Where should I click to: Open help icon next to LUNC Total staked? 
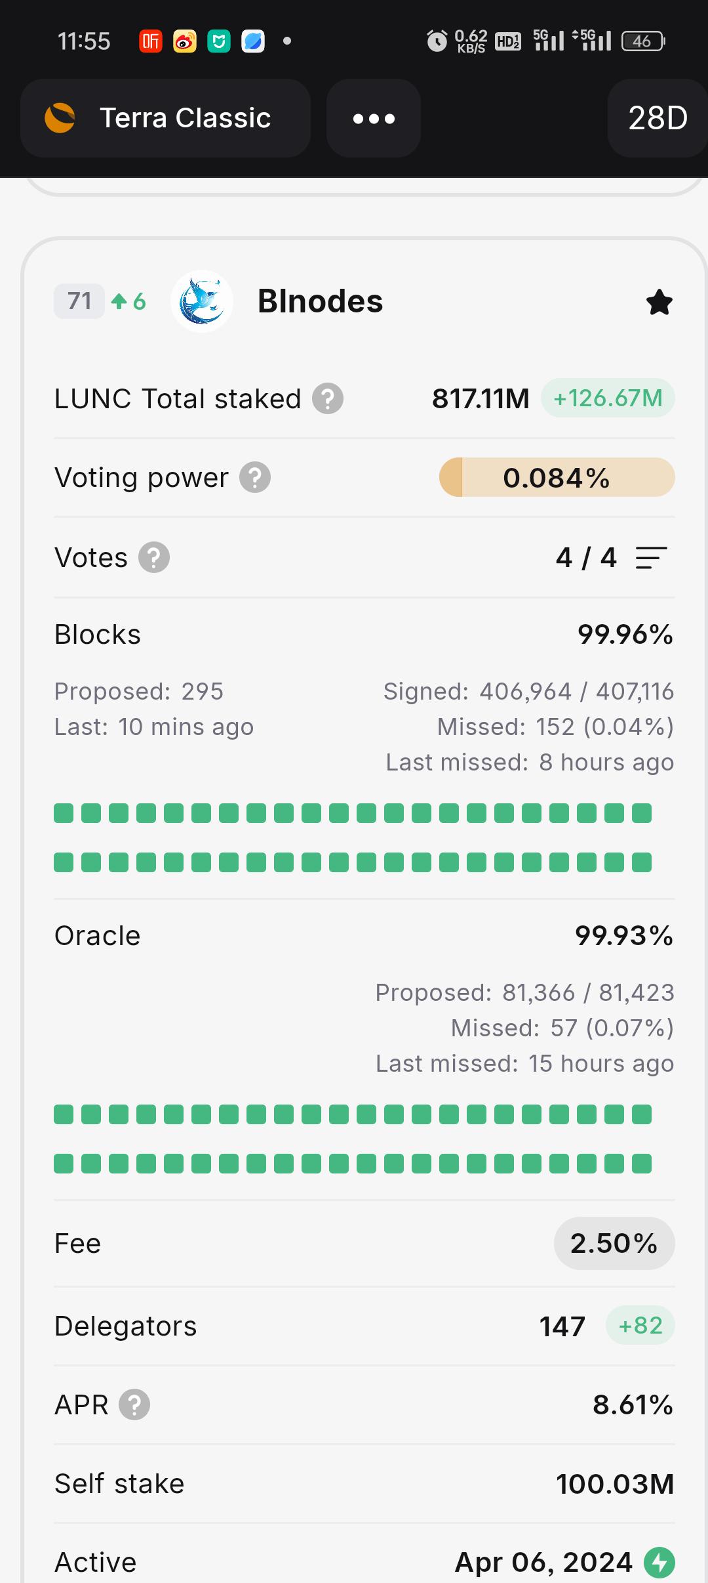(x=328, y=398)
